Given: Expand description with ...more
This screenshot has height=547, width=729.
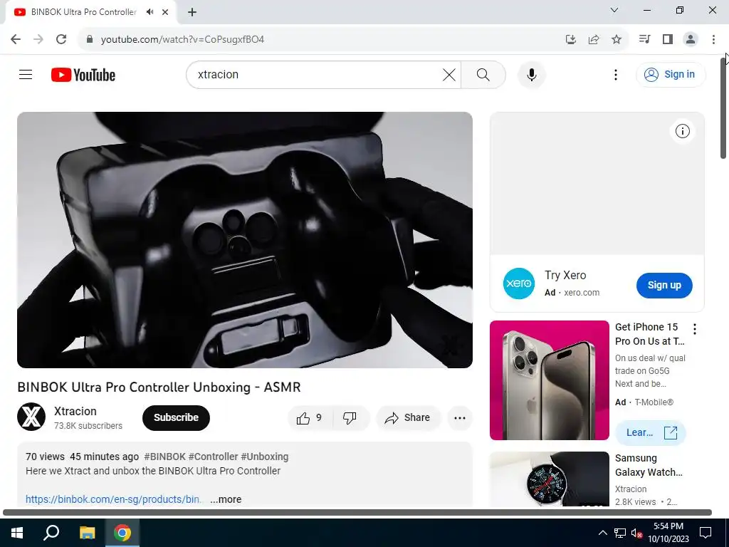Looking at the screenshot, I should [x=226, y=499].
